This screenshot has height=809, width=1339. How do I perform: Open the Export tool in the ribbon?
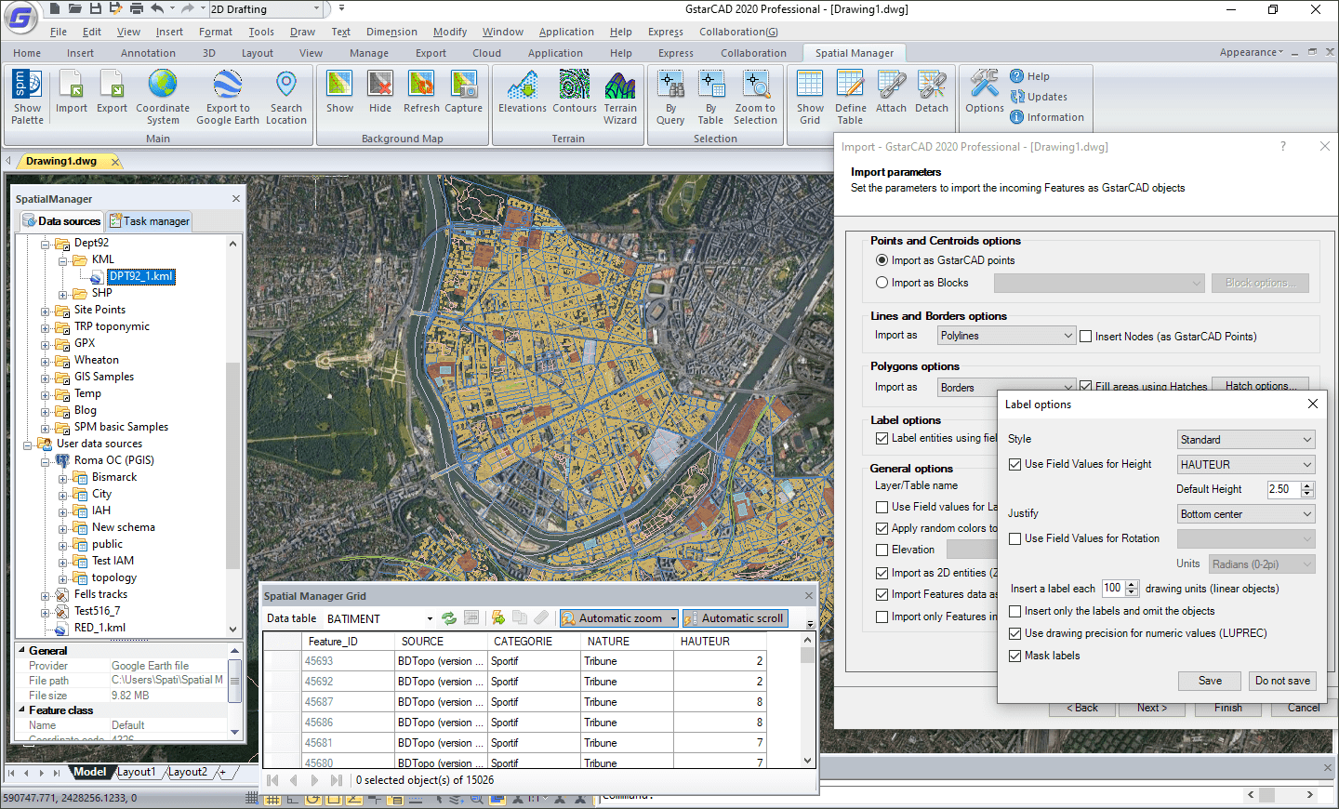click(113, 91)
